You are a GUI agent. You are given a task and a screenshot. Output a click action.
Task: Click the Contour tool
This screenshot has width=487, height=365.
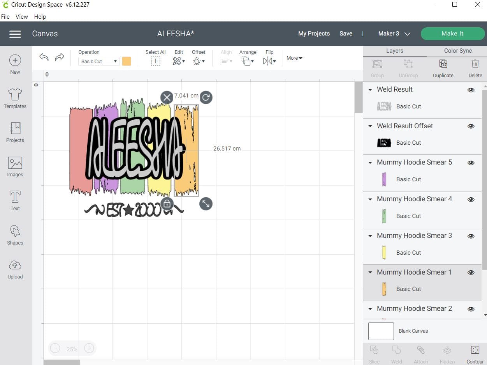[475, 350]
